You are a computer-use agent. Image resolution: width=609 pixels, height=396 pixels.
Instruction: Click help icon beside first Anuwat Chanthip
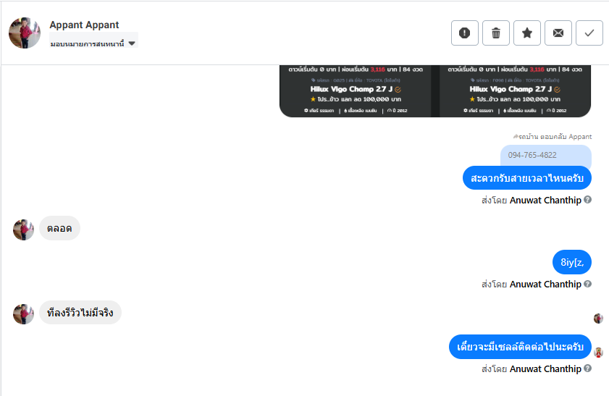point(588,200)
